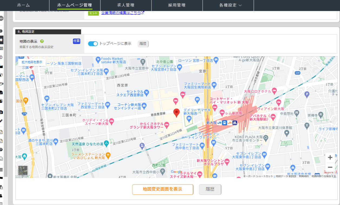The height and width of the screenshot is (205, 340).
Task: Click the 大阪市立東淀川体育館 pin marker
Action: [x=287, y=133]
